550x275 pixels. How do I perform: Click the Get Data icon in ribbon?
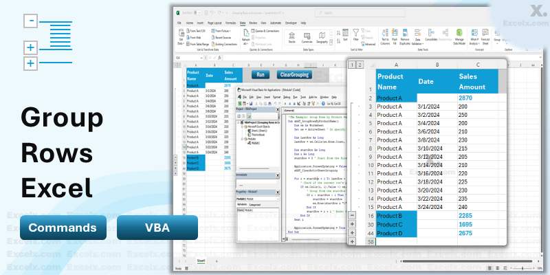(x=181, y=33)
